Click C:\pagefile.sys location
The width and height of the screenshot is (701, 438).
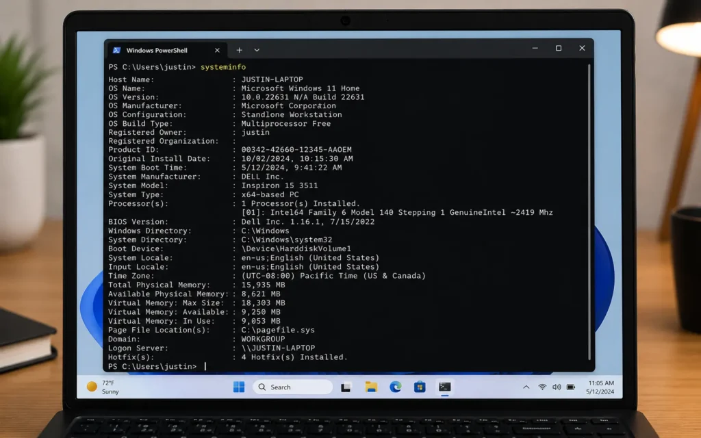tap(278, 331)
